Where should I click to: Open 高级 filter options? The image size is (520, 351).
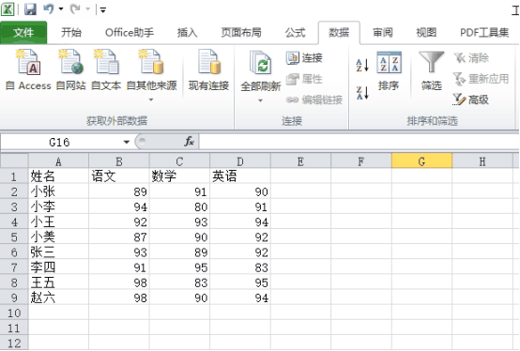(471, 99)
